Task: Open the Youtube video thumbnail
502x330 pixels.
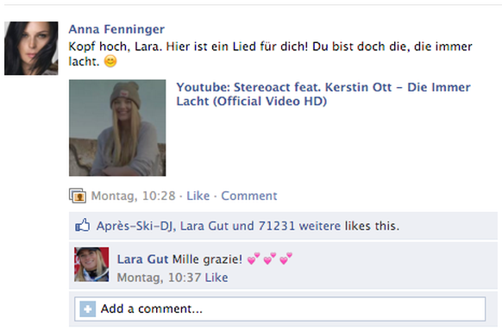Action: point(117,128)
